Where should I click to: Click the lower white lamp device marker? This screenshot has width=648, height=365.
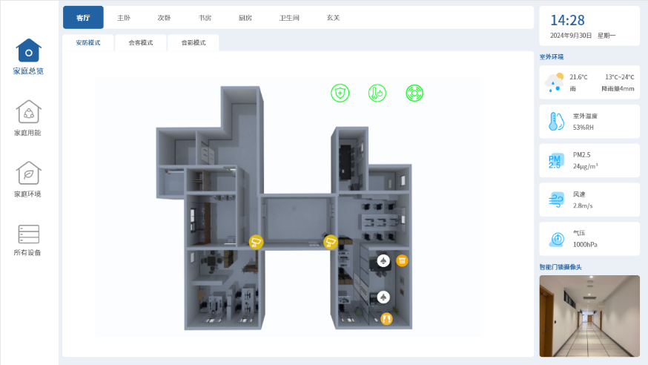point(383,297)
